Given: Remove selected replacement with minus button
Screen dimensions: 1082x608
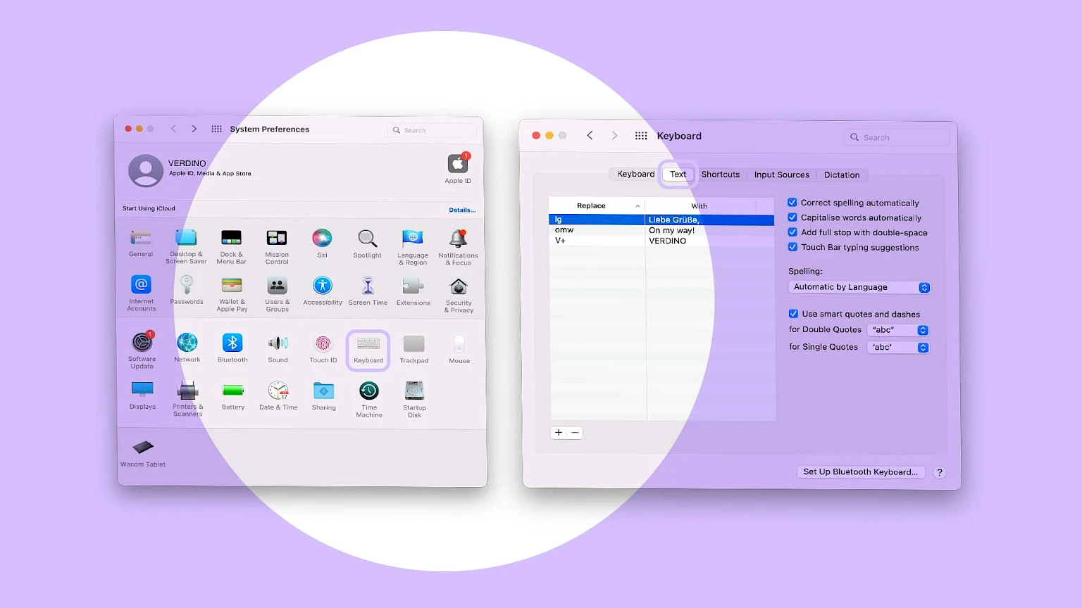Looking at the screenshot, I should (575, 433).
